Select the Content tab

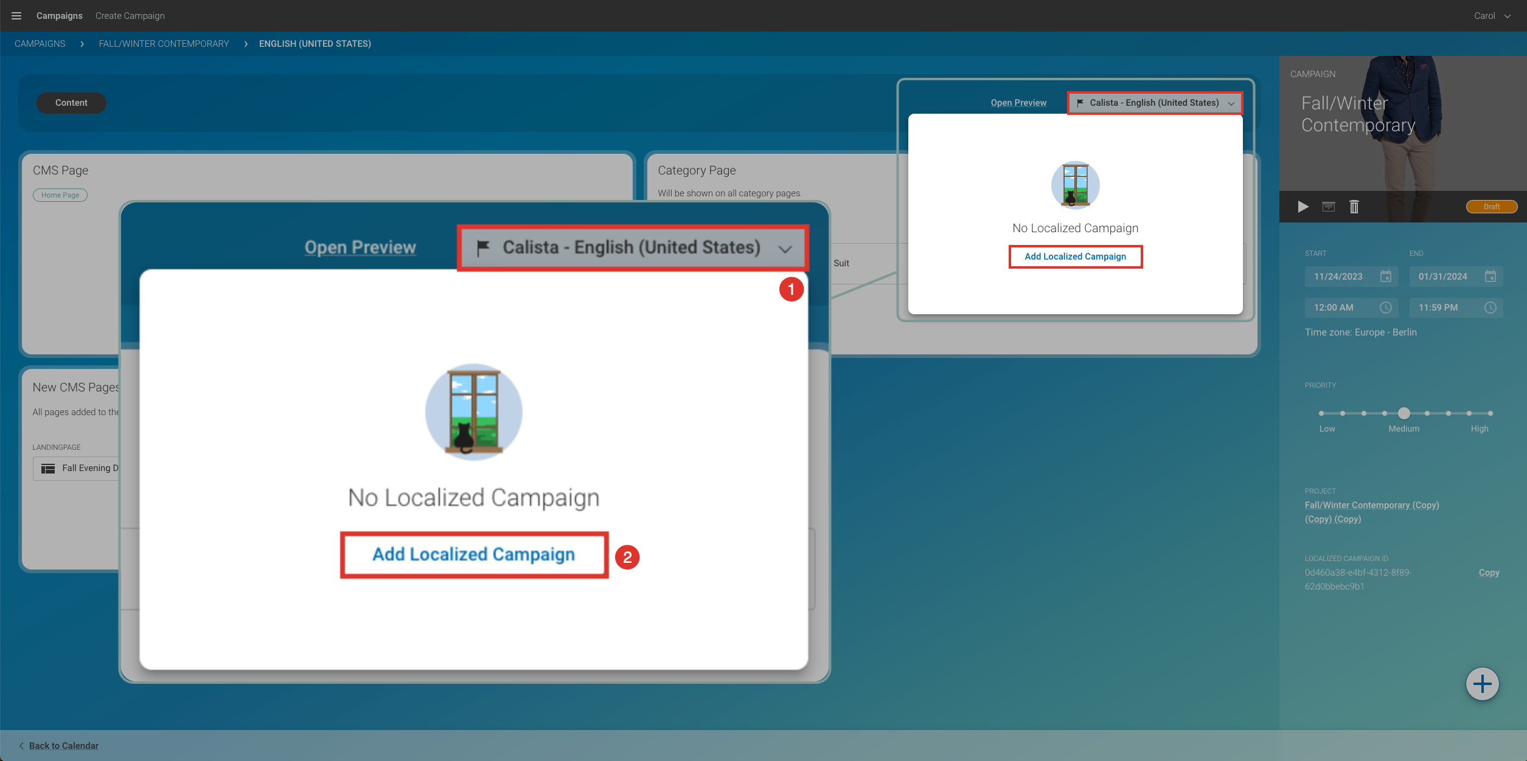point(71,103)
